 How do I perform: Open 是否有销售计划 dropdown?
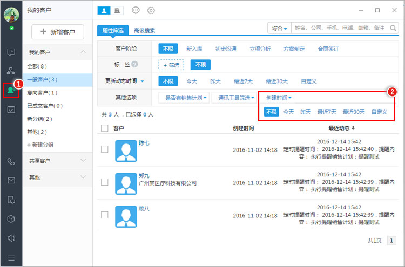point(184,98)
